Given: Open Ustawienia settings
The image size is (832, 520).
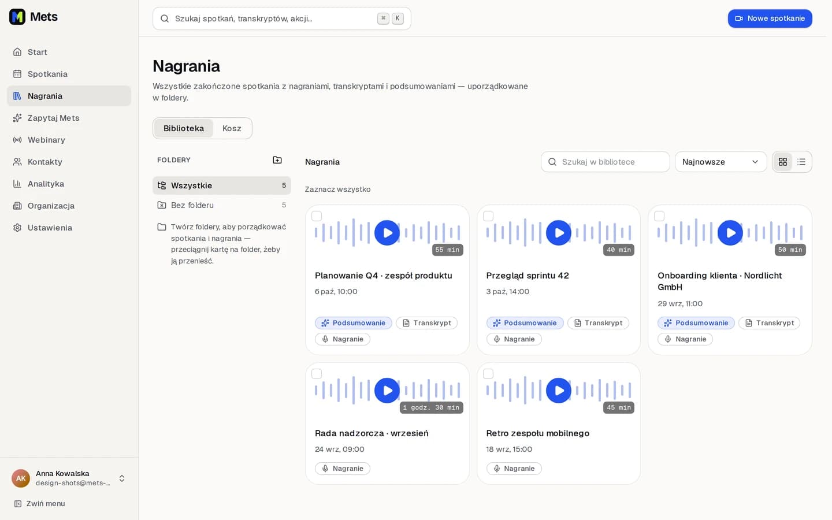Looking at the screenshot, I should [x=69, y=228].
